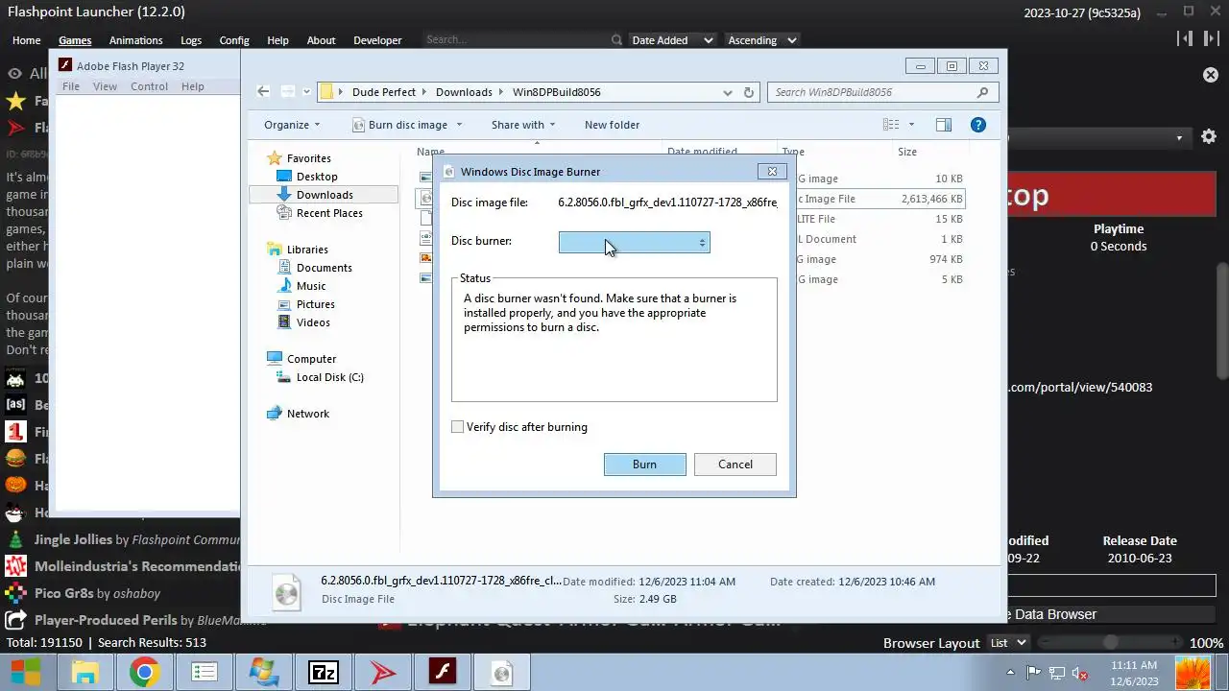
Task: Click Flashpoint search box
Action: pos(515,40)
